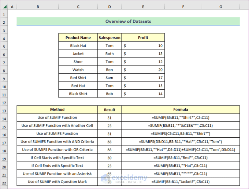Click formula =SUMIFS(C5:C11,B5:B11,"*Shirt*")

click(x=181, y=133)
